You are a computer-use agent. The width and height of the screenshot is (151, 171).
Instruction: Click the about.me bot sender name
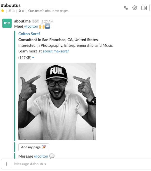click(x=22, y=21)
